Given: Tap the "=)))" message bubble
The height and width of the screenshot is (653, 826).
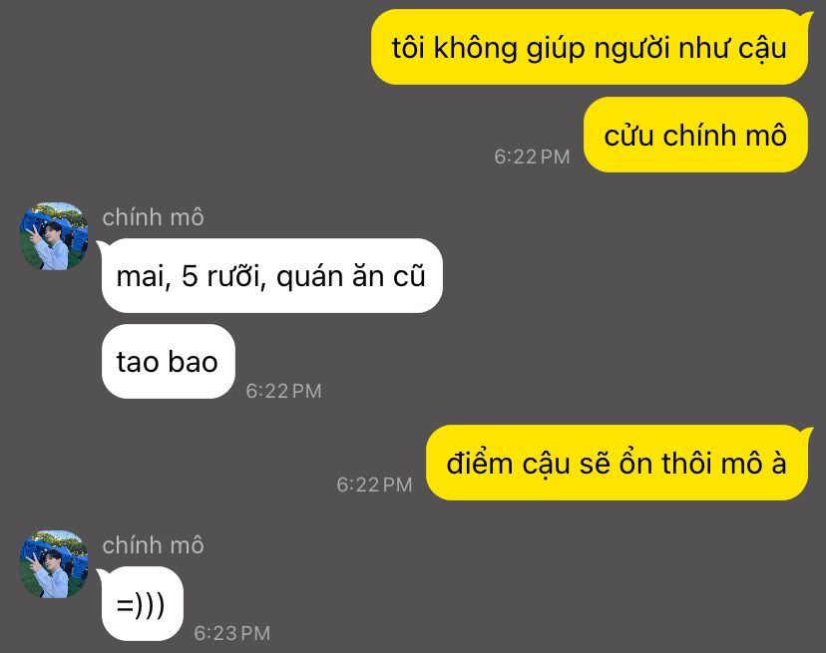Looking at the screenshot, I should [143, 603].
